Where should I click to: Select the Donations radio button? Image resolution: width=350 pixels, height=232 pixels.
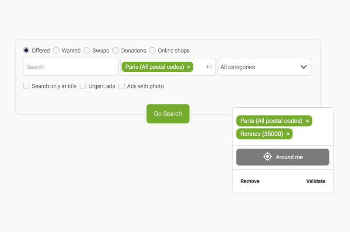tap(115, 50)
